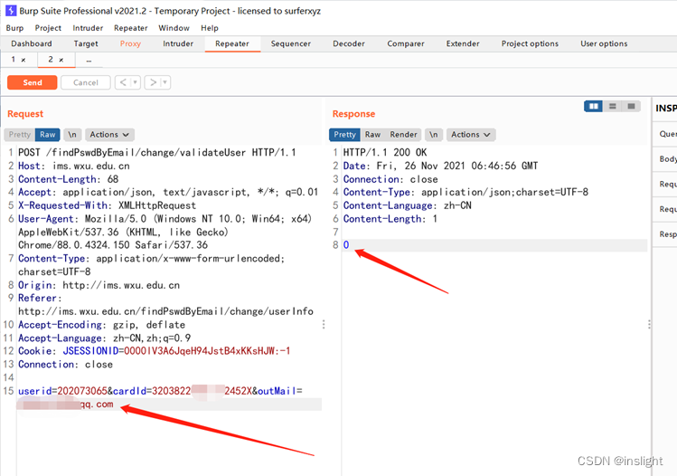
Task: Select Repeater request tab 2
Action: pos(51,60)
